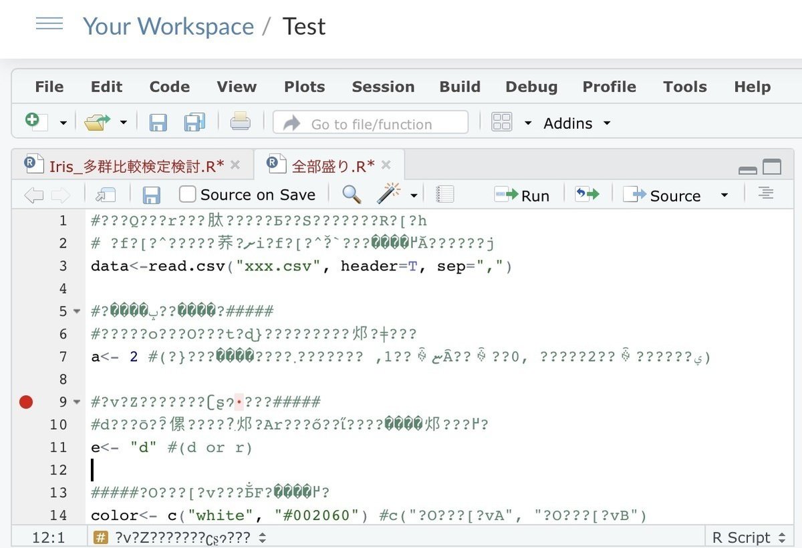Toggle the document outline panel
802x548 pixels.
(x=765, y=194)
